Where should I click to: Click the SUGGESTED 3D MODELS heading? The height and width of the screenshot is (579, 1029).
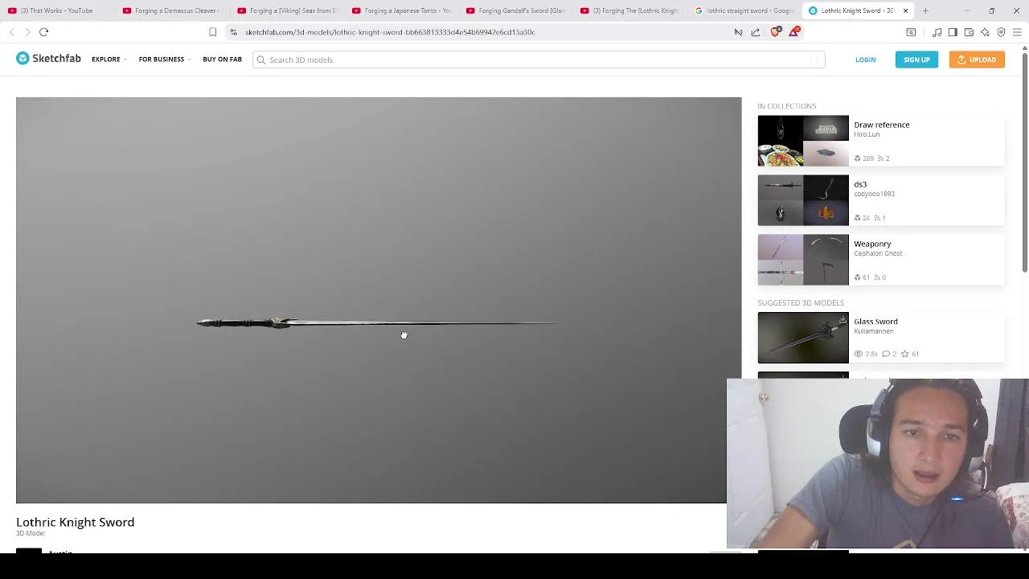[801, 303]
